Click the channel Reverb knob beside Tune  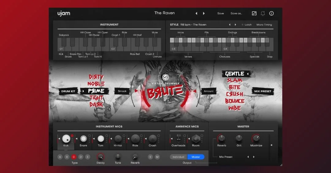point(135,157)
